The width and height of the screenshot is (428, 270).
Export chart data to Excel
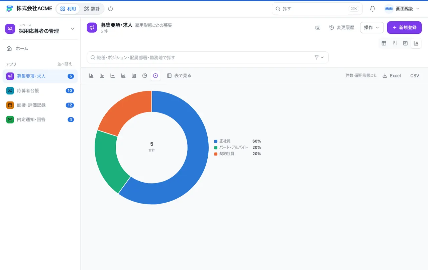coord(392,76)
